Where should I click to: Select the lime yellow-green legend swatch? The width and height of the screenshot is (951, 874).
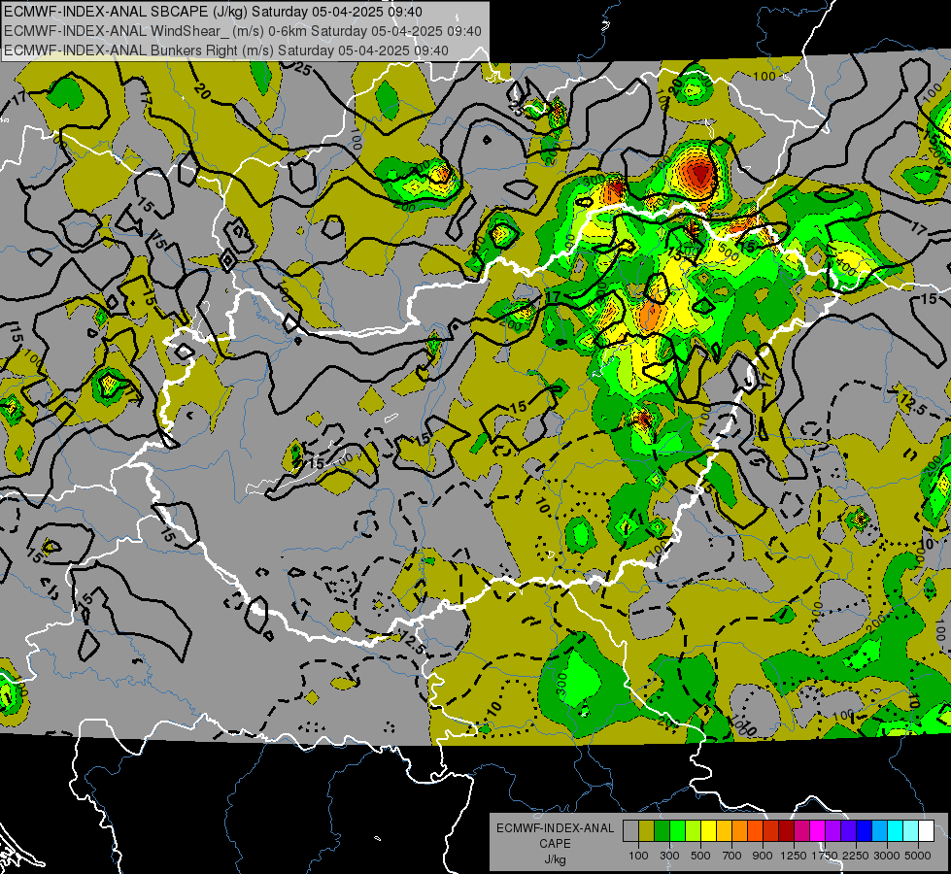[x=694, y=830]
